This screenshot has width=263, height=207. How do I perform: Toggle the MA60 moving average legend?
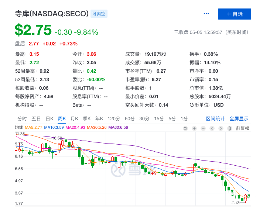(118, 128)
